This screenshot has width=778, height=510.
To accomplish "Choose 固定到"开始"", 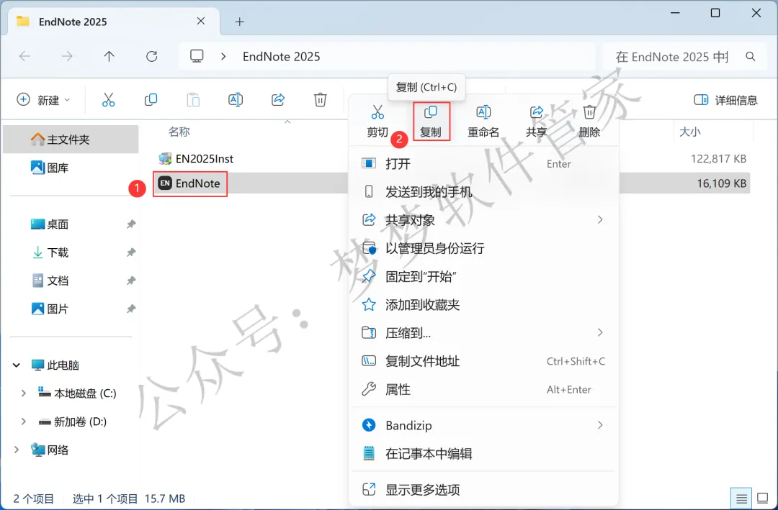I will [x=484, y=276].
